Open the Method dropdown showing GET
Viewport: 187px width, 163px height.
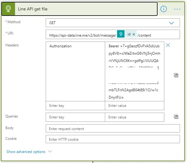click(113, 23)
